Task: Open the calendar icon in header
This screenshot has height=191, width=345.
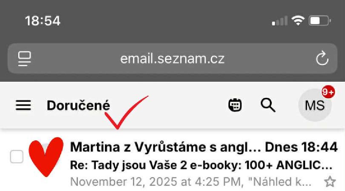Action: (235, 105)
